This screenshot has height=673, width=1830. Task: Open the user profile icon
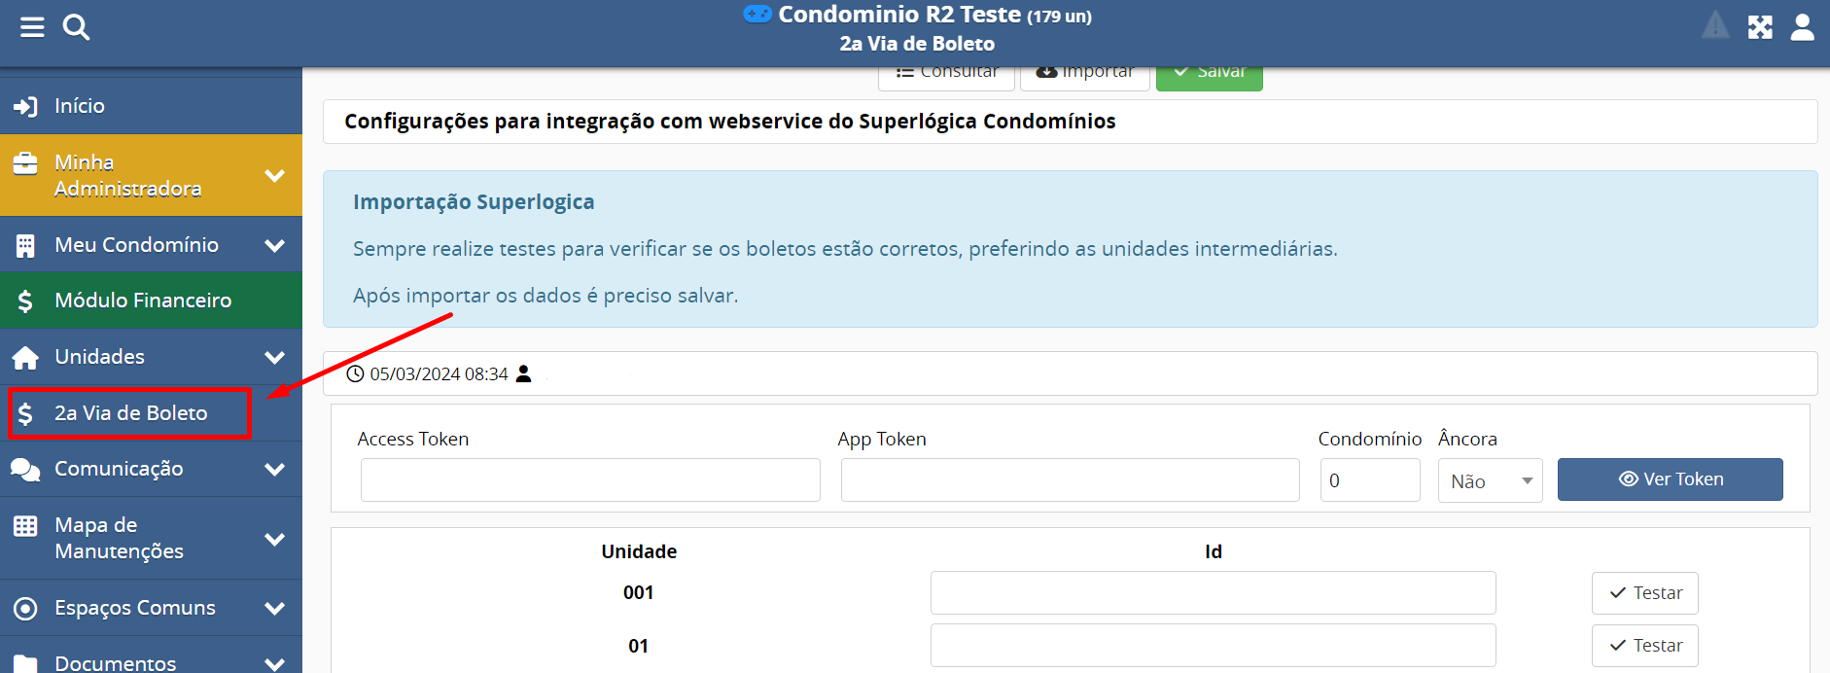click(1802, 27)
